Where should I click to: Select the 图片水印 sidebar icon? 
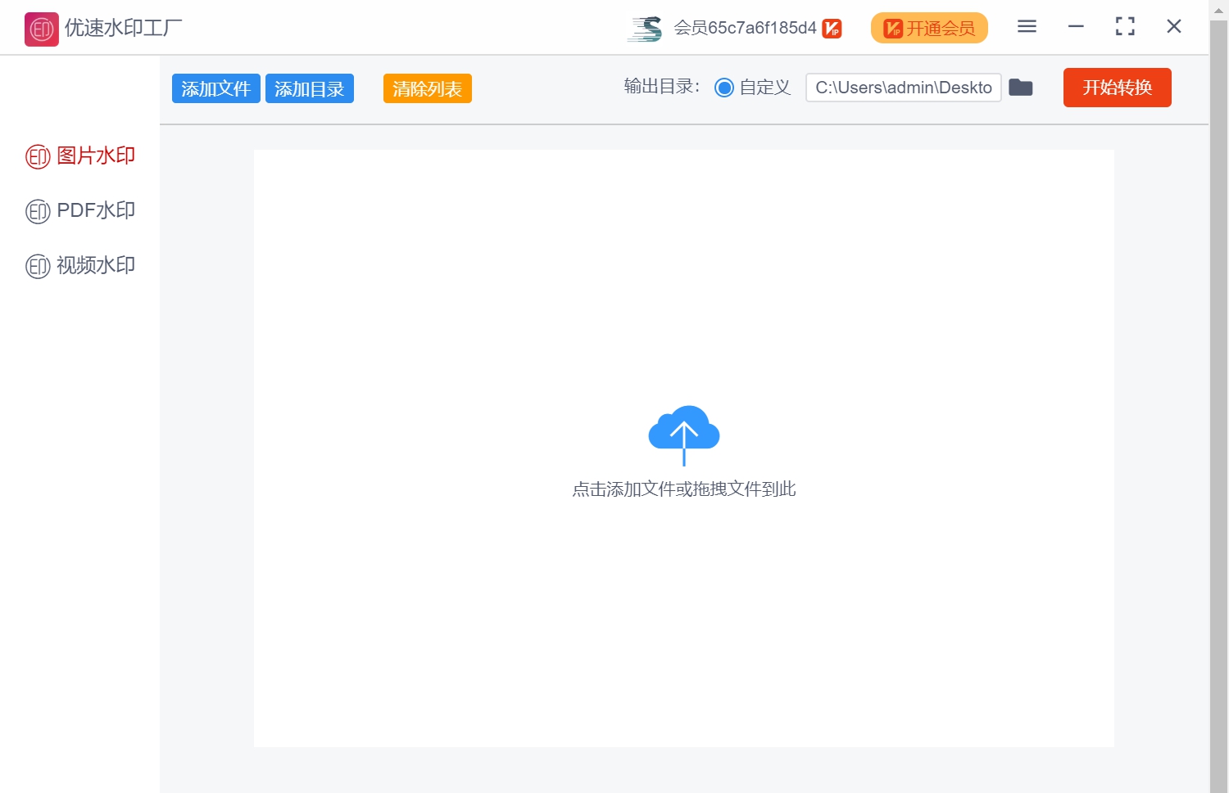pyautogui.click(x=38, y=155)
